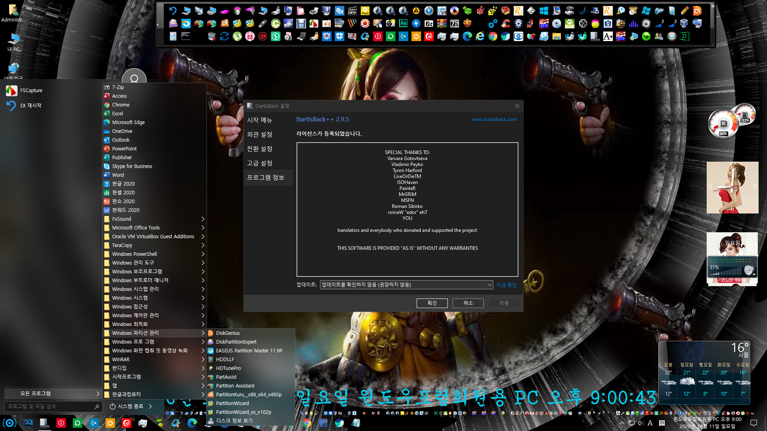Image resolution: width=767 pixels, height=431 pixels.
Task: Open WinRAR icon in the dock
Action: click(441, 24)
